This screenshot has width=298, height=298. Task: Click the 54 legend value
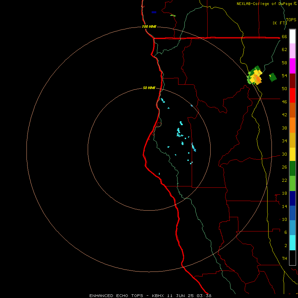click(284, 75)
